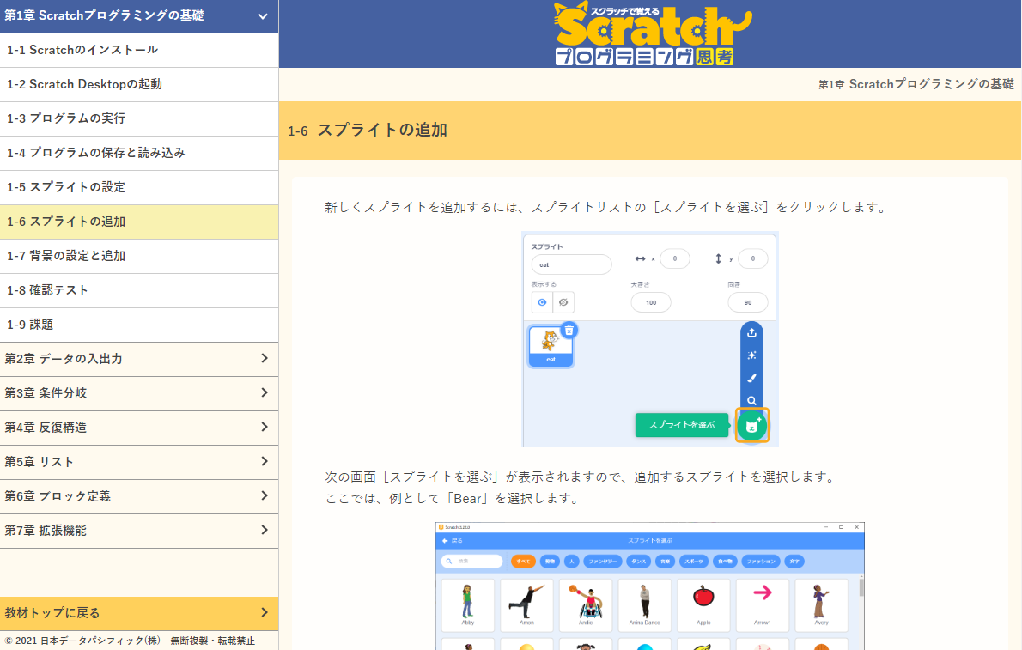Screen dimensions: 1022x650
Task: Expand 第5章 リスト chapter
Action: [139, 462]
